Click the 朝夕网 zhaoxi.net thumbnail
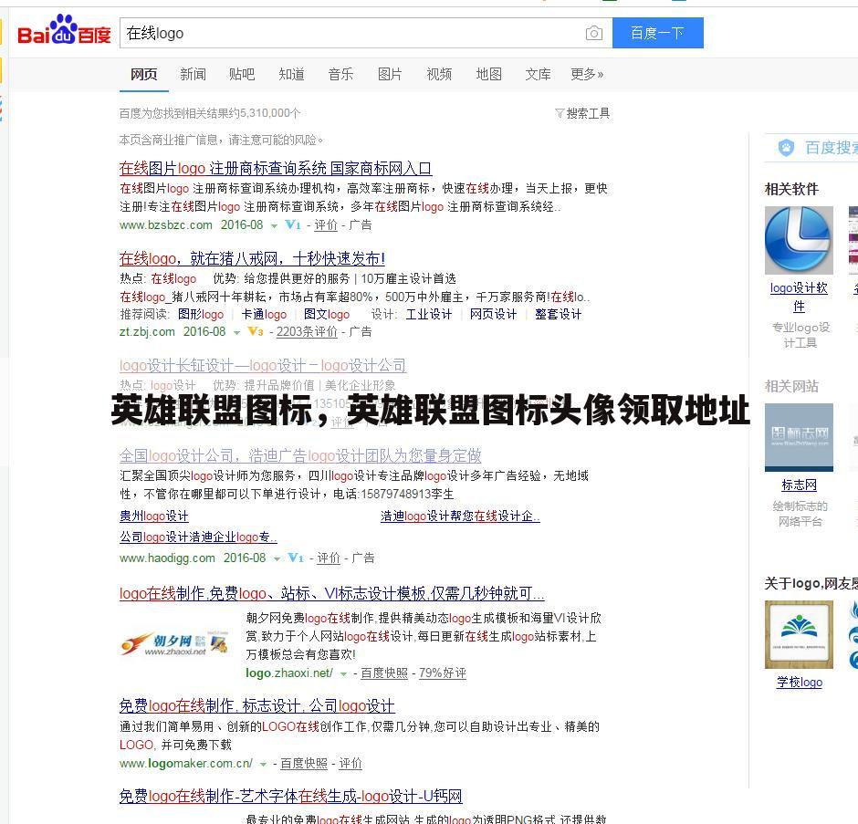Image resolution: width=858 pixels, height=824 pixels. (x=174, y=642)
